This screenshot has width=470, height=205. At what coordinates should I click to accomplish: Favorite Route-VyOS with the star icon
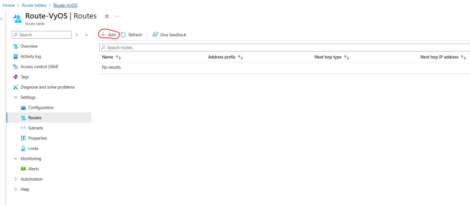coord(107,16)
